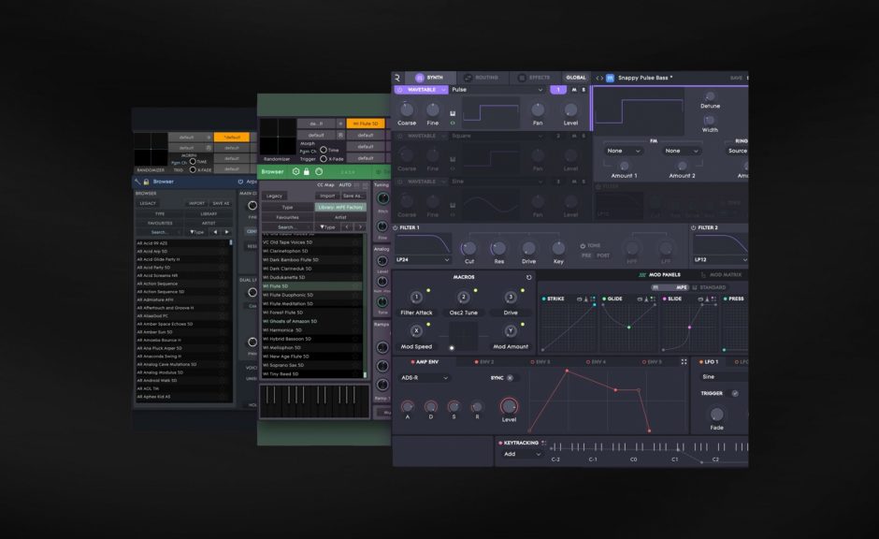Select the ENV 3 envelope tab
This screenshot has width=879, height=539.
click(x=540, y=361)
